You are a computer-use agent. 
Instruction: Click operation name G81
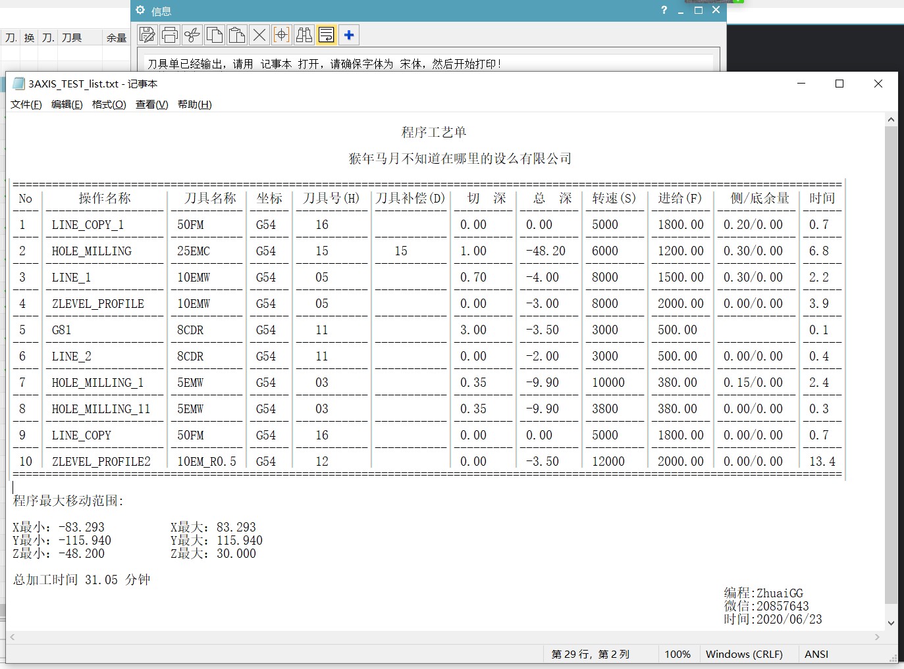click(61, 330)
